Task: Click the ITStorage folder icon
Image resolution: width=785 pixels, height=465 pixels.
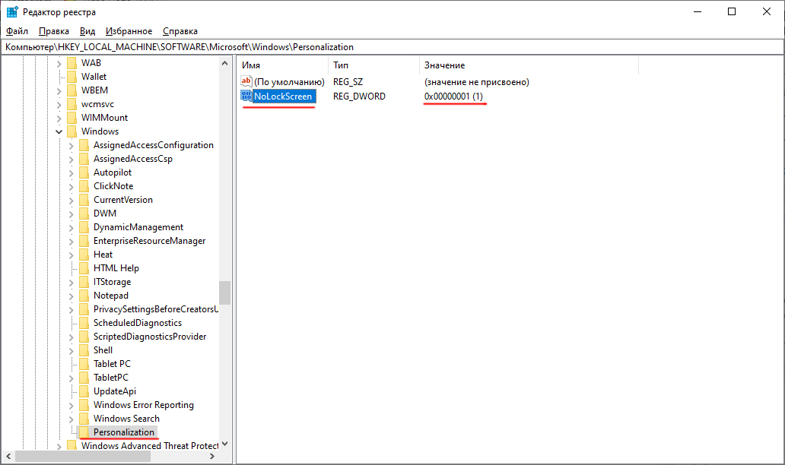Action: point(84,282)
